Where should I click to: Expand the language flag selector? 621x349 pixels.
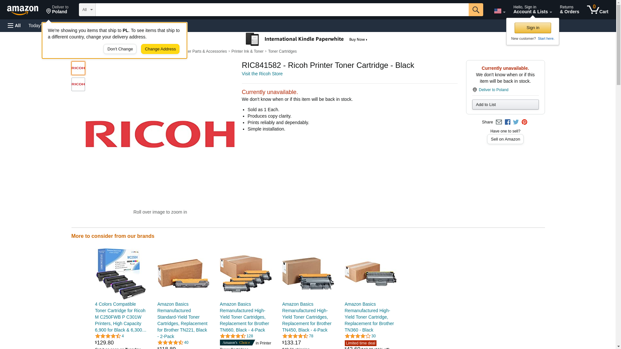pos(499,11)
